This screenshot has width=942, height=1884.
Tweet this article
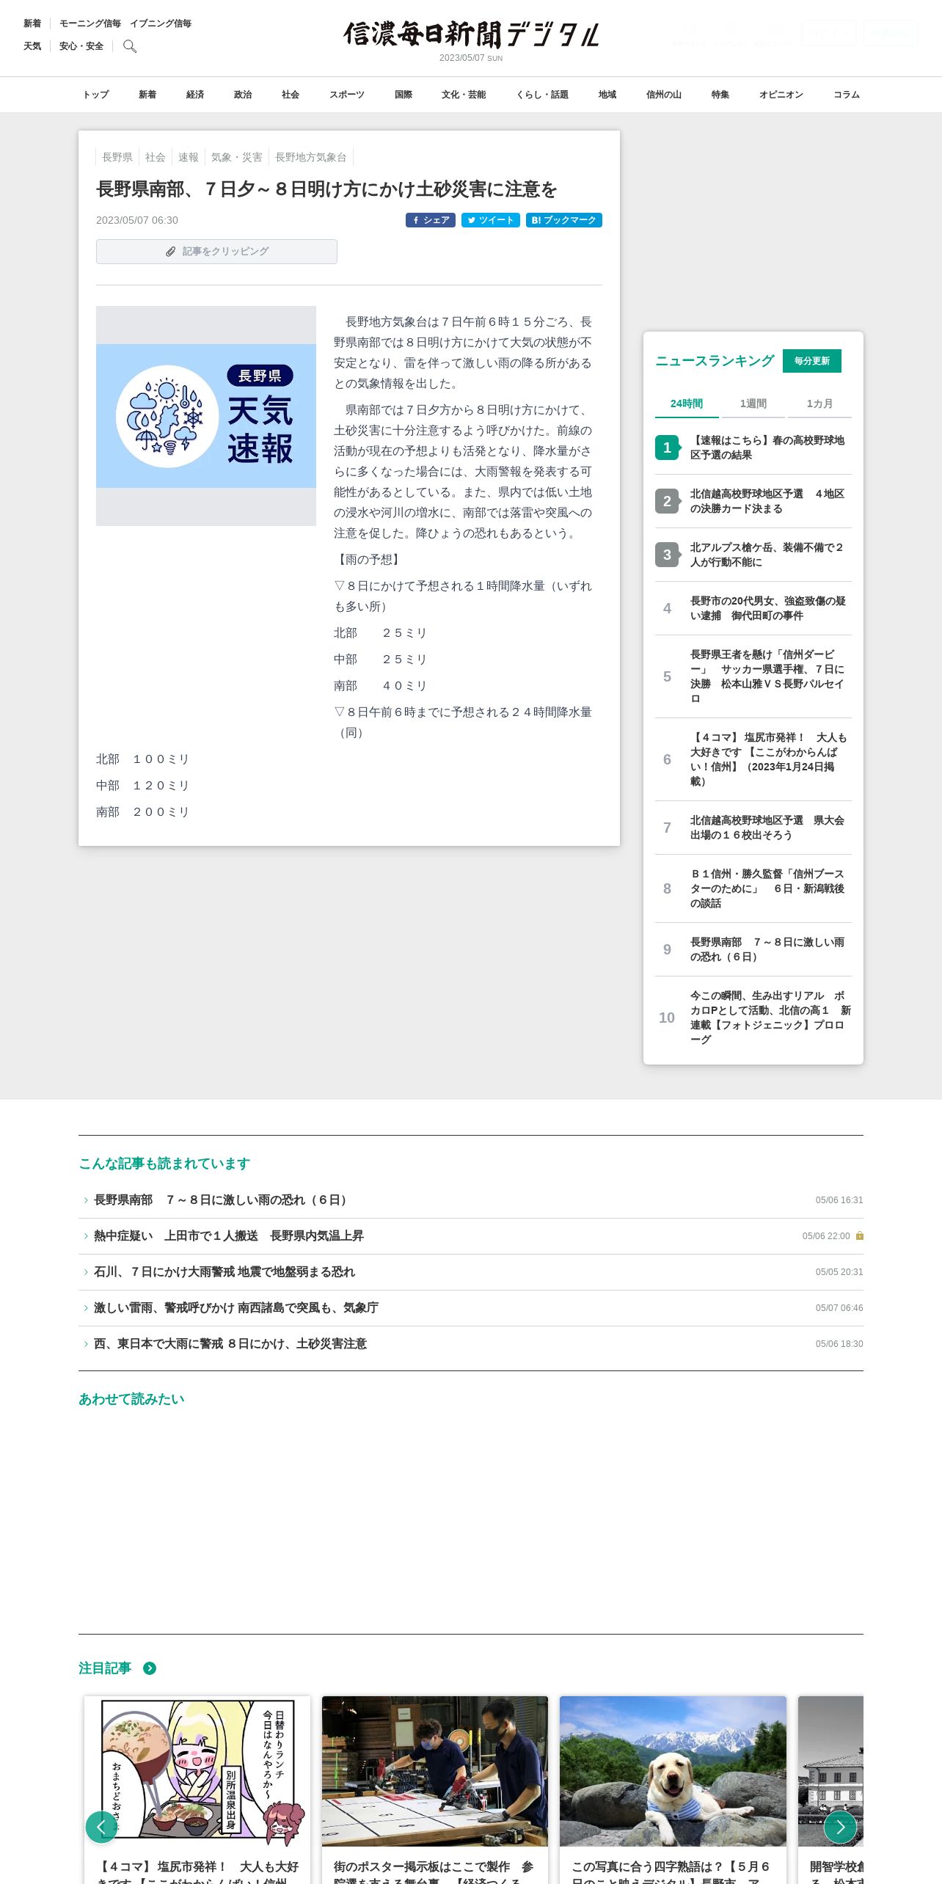[x=491, y=220]
